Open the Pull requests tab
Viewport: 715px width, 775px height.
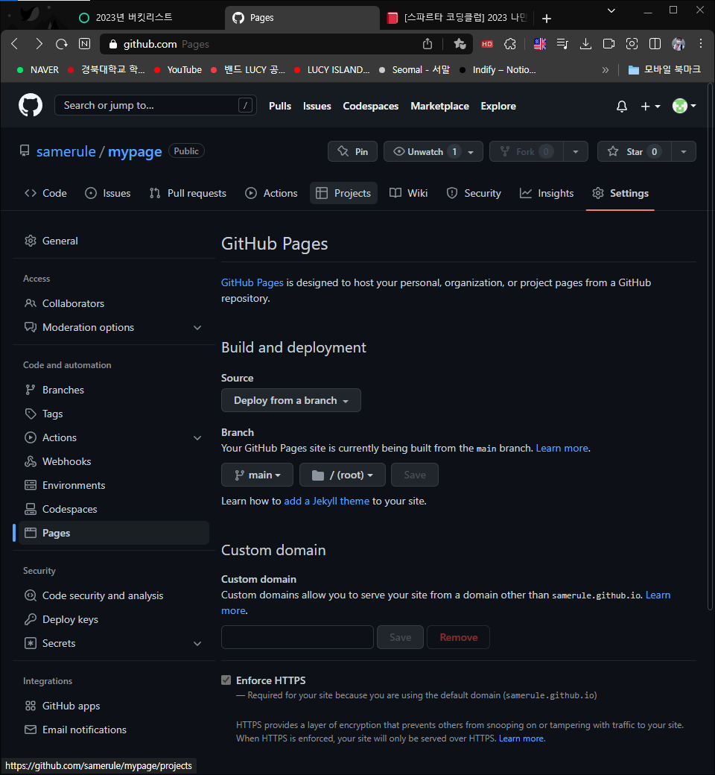(x=188, y=193)
